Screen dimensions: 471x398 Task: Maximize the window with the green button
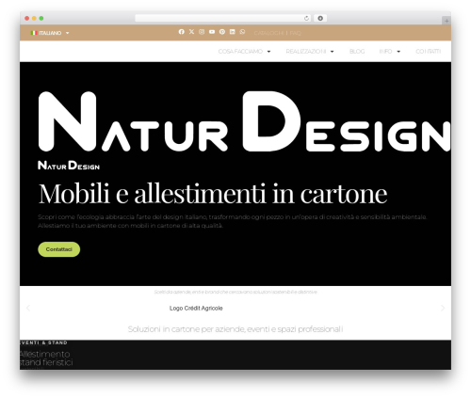tap(41, 18)
